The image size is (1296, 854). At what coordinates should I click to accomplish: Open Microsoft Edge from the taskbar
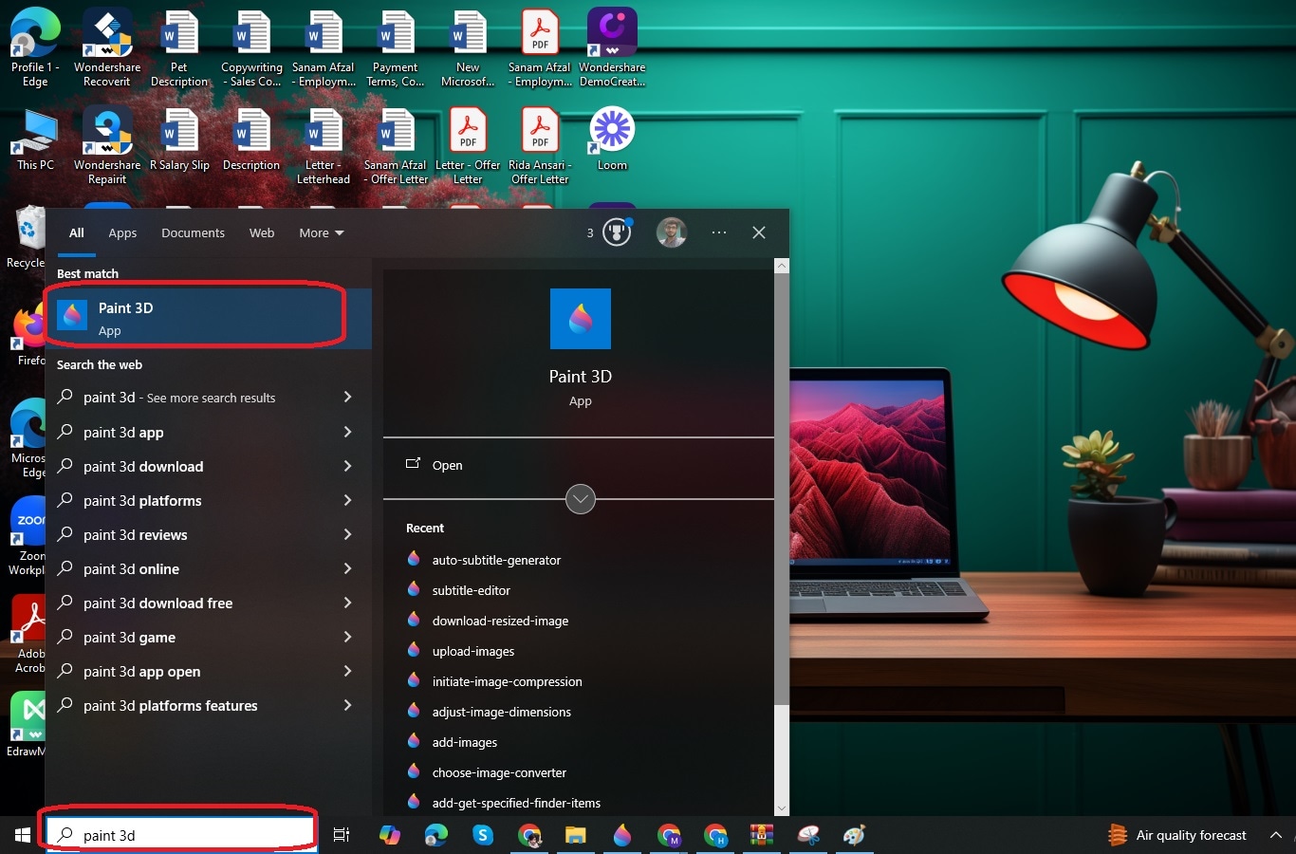coord(436,835)
